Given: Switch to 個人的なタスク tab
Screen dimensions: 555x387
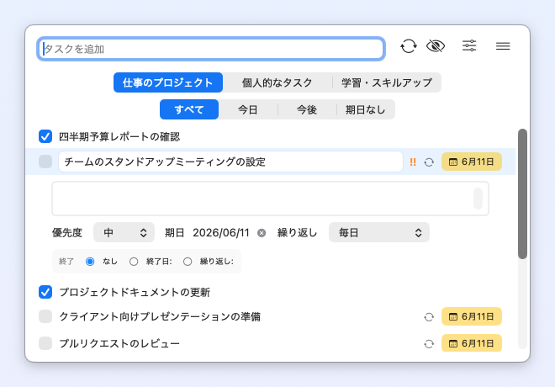Looking at the screenshot, I should tap(277, 82).
